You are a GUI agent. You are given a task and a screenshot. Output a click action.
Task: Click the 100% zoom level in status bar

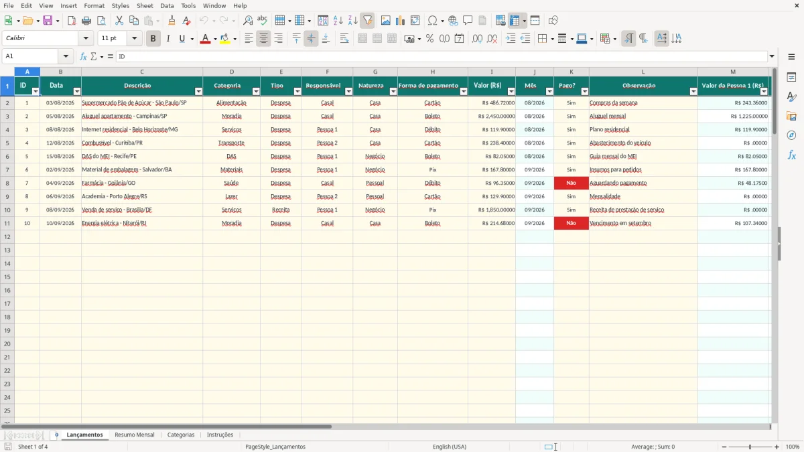793,447
